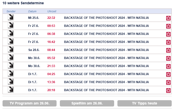Viewport: 176px width, 111px height.
Task: Click star for Di 1.7. 13:36 airing
Action: click(x=168, y=82)
